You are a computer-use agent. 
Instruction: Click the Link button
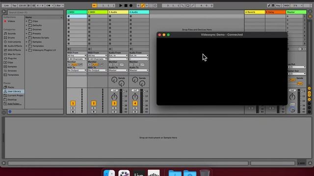(x=6, y=5)
